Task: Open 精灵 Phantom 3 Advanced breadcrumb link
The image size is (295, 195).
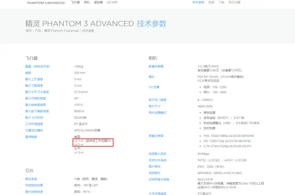Action: (62, 31)
